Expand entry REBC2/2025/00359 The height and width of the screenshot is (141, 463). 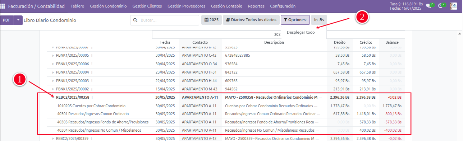click(53, 138)
